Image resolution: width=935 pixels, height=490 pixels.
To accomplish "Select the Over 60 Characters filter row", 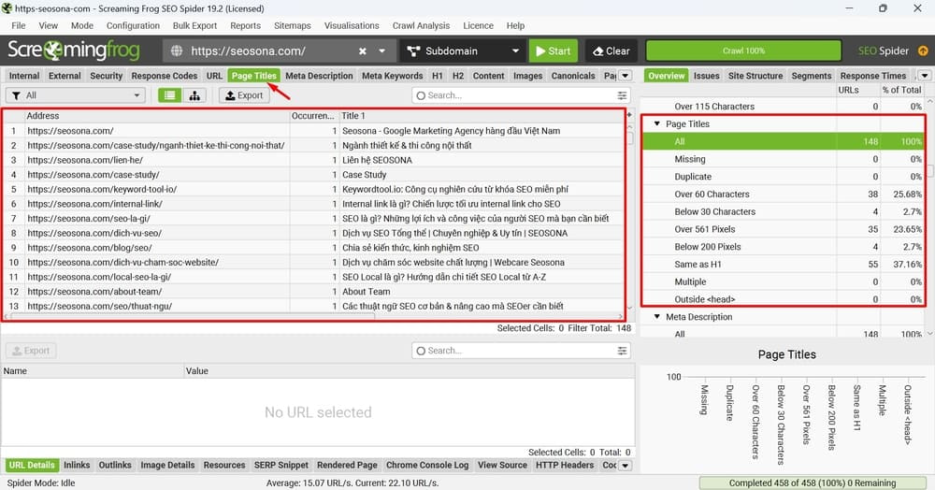I will pos(712,195).
